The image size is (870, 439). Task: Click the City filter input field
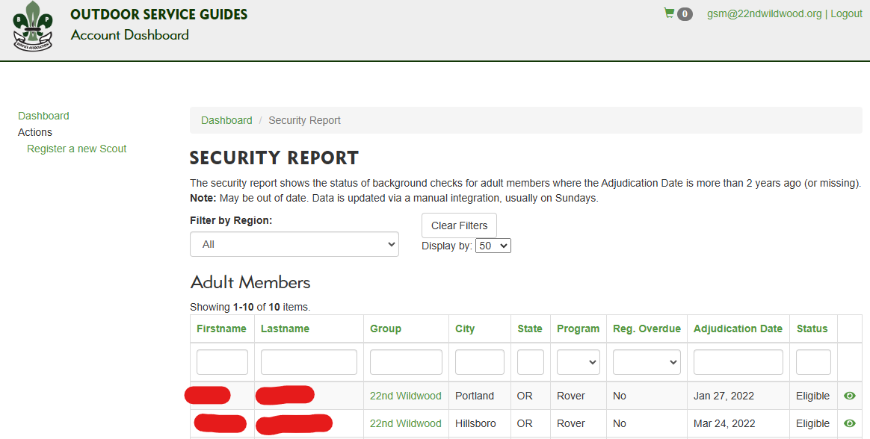point(479,362)
